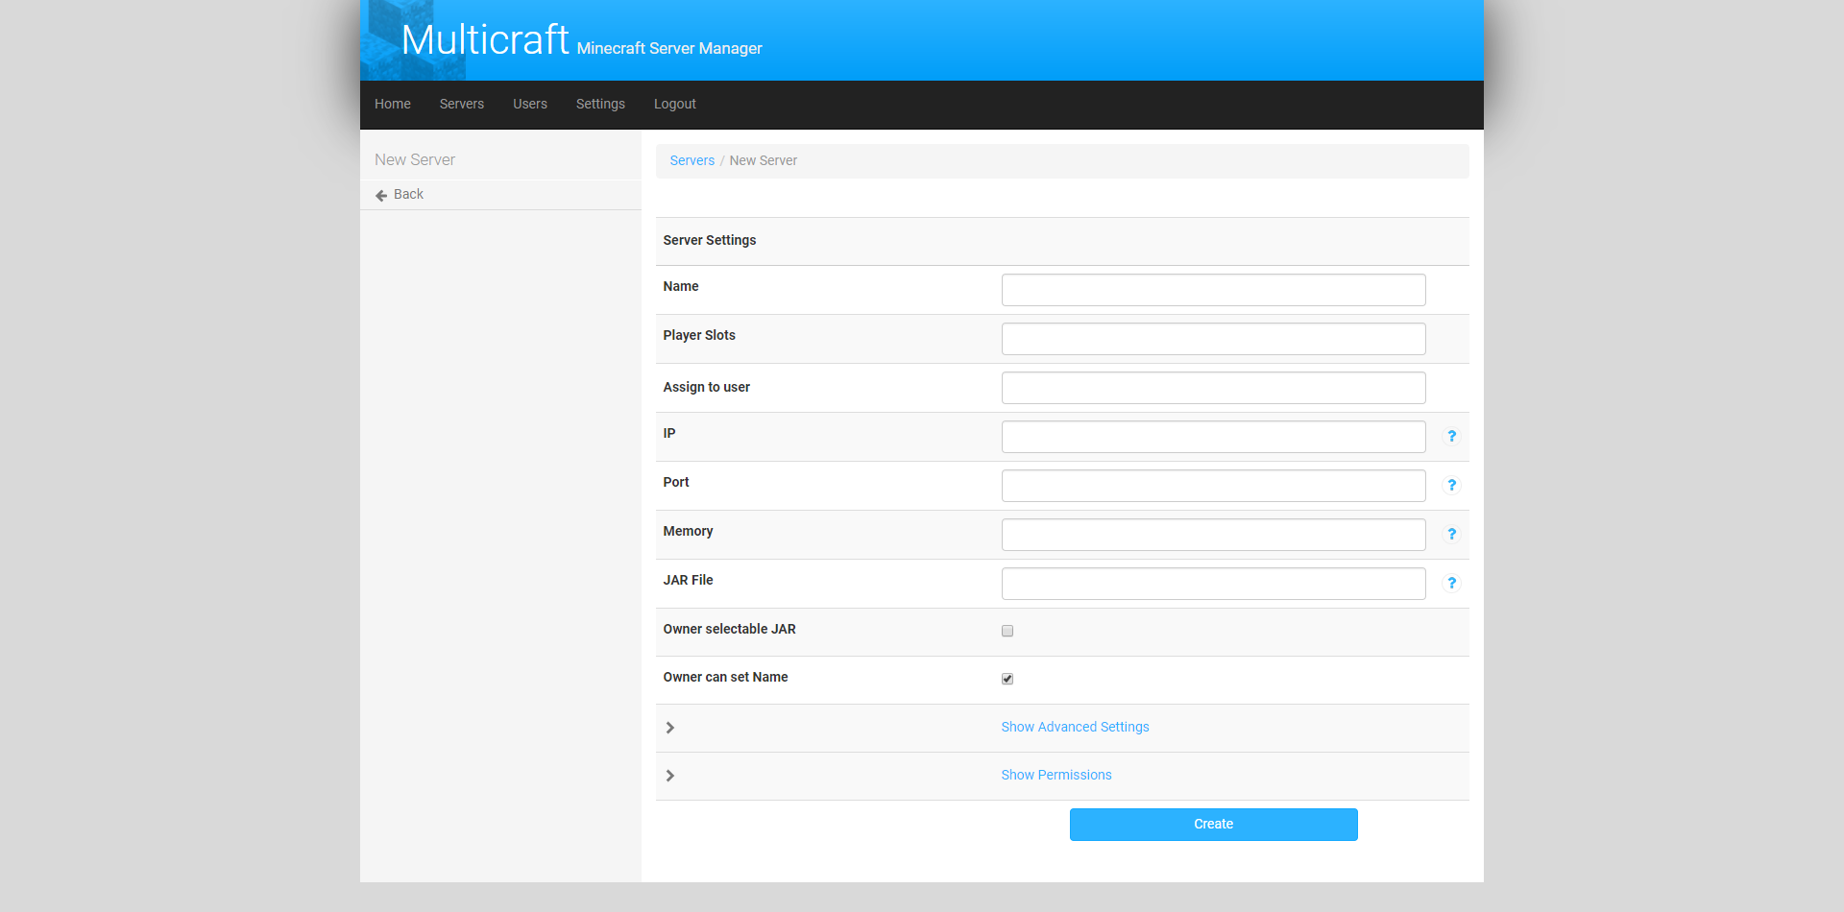Expand the advanced settings chevron

pos(670,728)
